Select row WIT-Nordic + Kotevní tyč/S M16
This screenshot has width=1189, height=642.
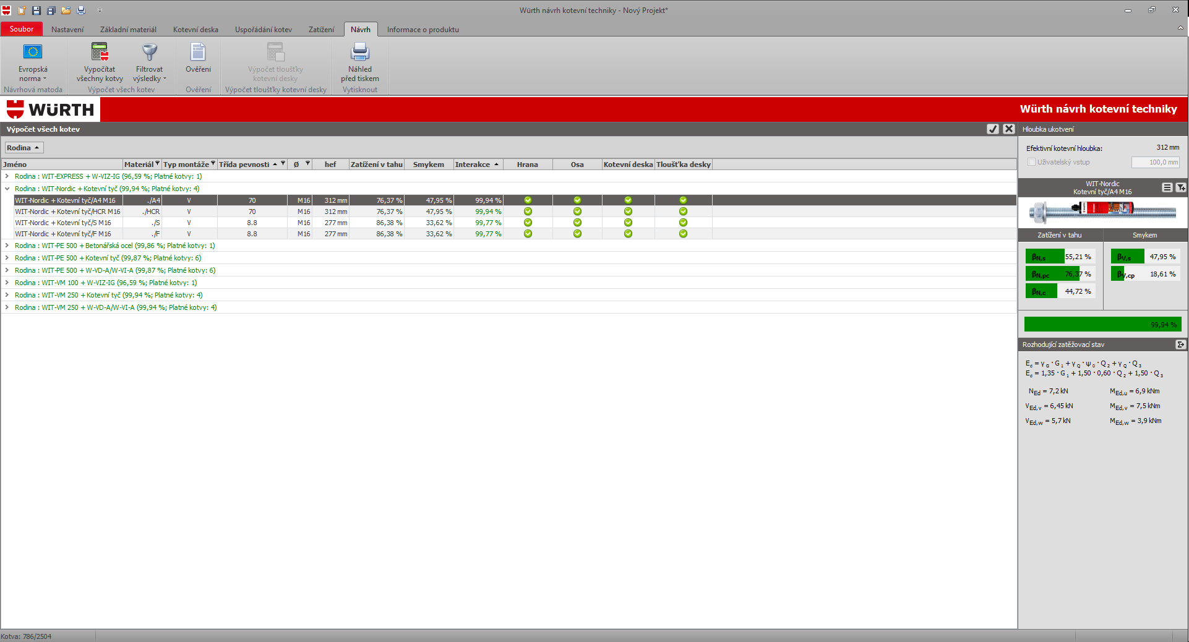click(x=515, y=223)
